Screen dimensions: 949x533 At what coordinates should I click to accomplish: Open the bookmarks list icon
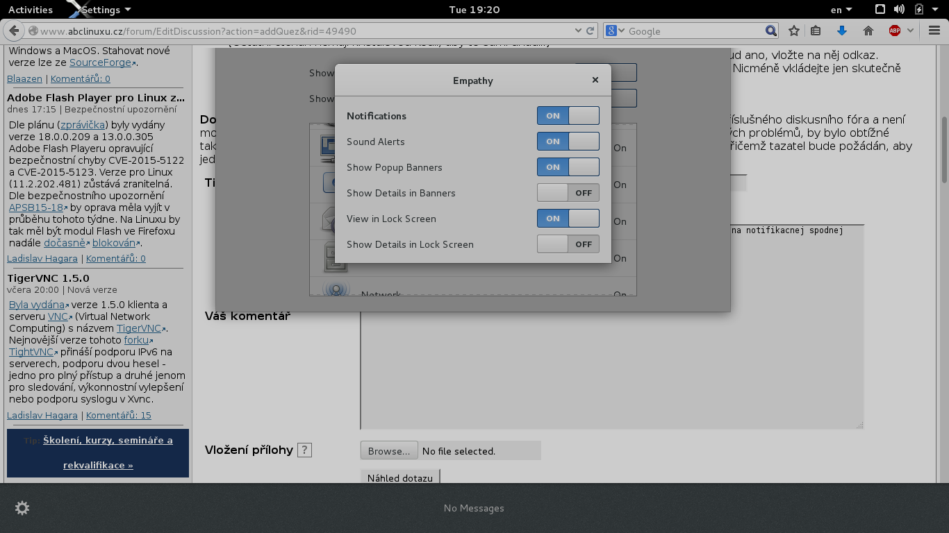click(x=816, y=31)
